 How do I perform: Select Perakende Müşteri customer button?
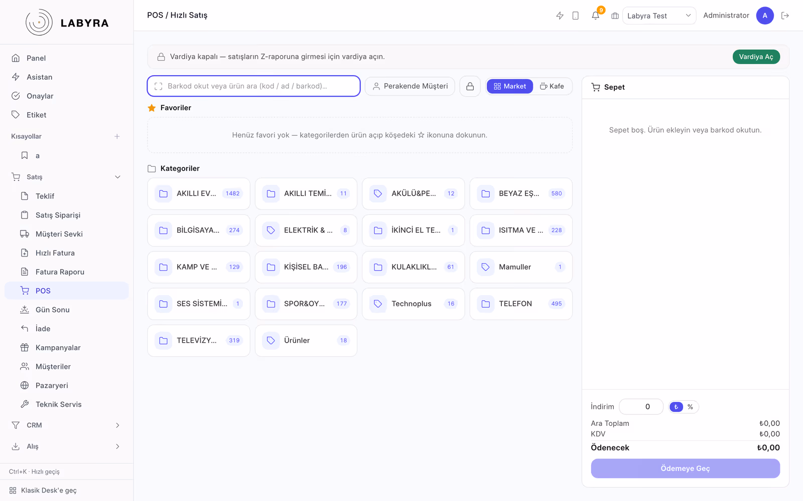click(x=410, y=86)
